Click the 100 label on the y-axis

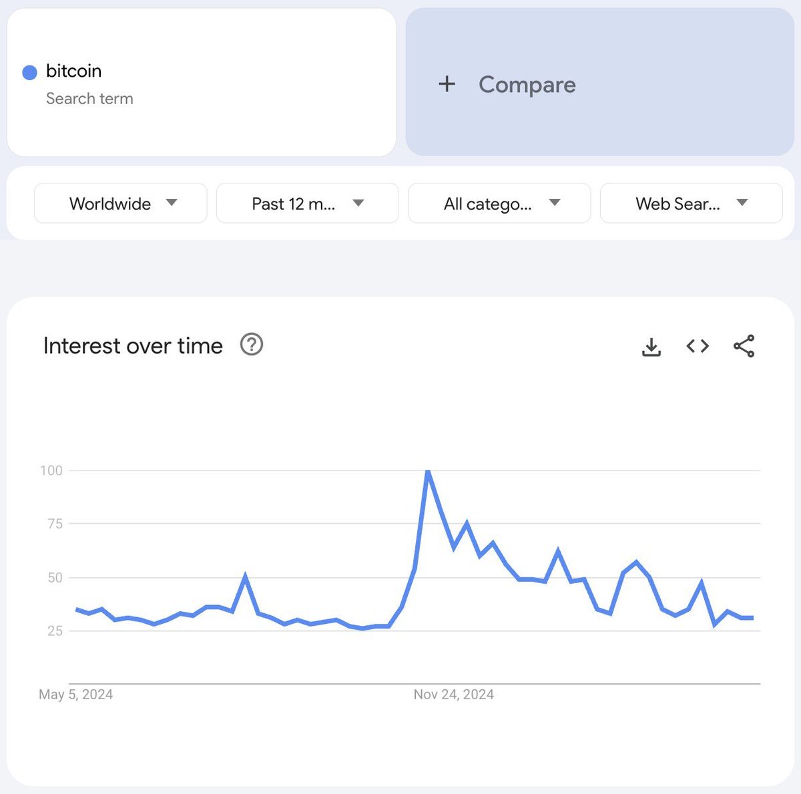[51, 470]
